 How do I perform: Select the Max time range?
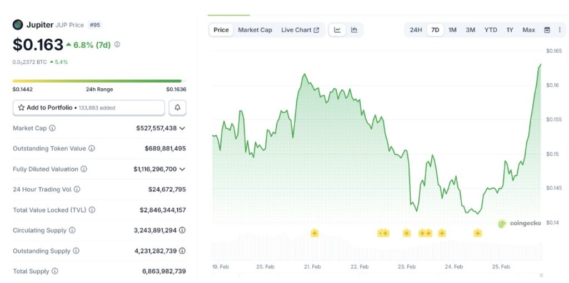[528, 30]
